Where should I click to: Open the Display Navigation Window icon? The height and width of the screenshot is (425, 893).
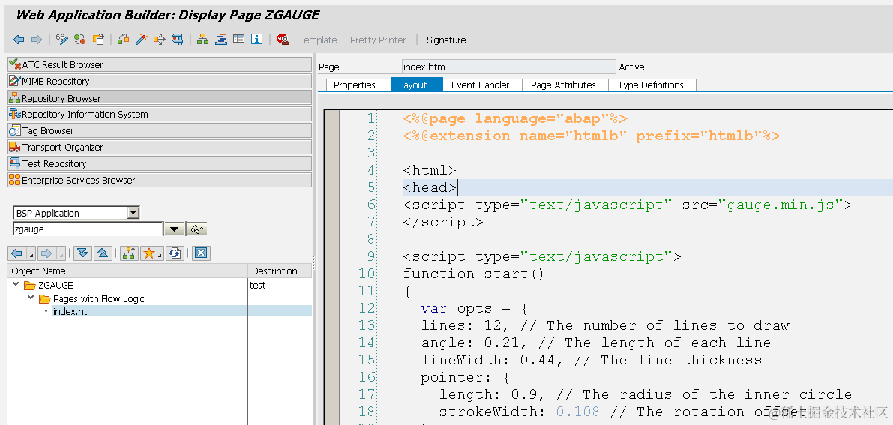click(221, 39)
